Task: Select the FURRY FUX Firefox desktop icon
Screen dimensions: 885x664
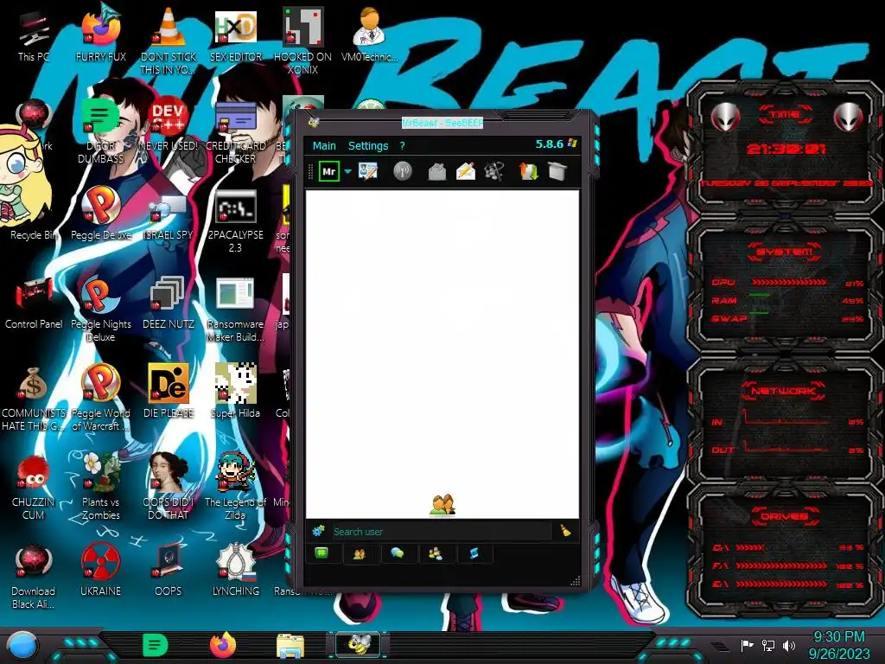Action: pyautogui.click(x=100, y=33)
